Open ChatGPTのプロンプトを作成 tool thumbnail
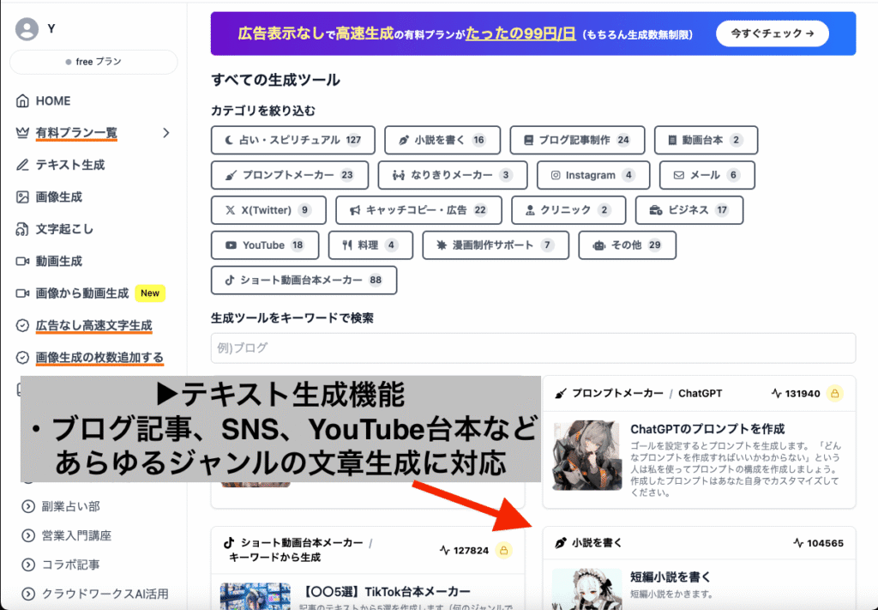 click(x=586, y=456)
